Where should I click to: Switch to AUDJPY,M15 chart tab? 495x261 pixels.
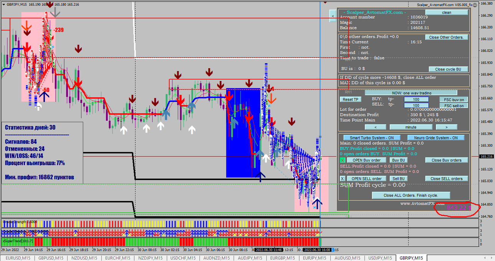(251, 258)
